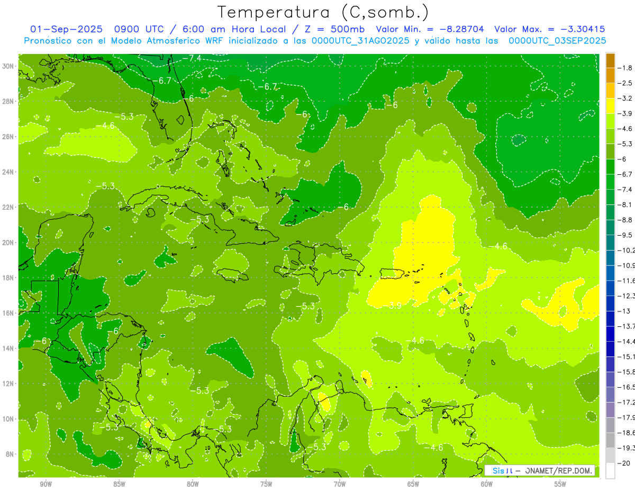Click the "65W" longitude axis label

[x=413, y=484]
